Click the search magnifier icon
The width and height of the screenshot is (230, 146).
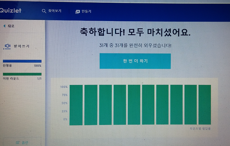(x=44, y=11)
